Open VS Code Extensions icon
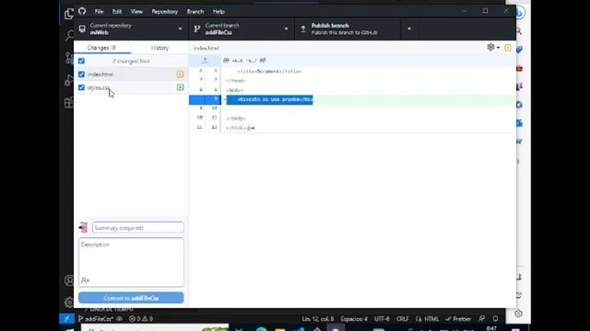 [69, 102]
